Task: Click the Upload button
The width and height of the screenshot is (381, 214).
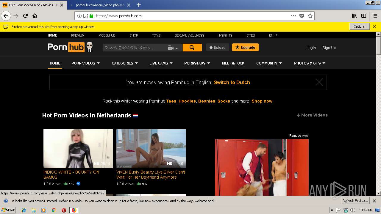Action: click(218, 47)
